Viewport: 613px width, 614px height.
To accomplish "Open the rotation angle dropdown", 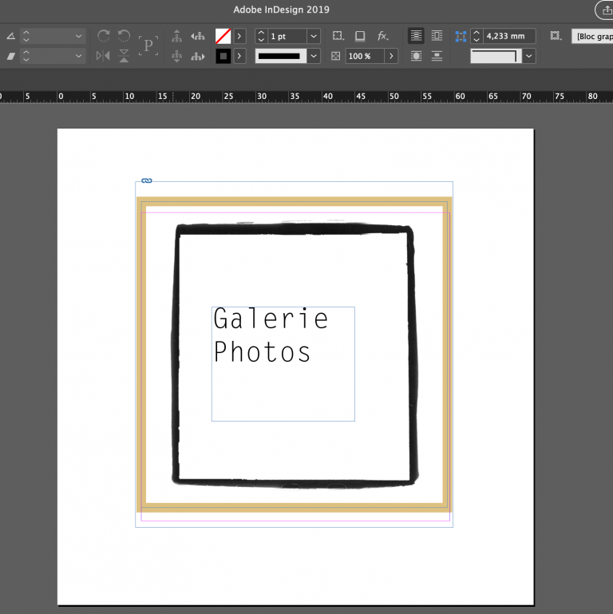I will pos(79,37).
